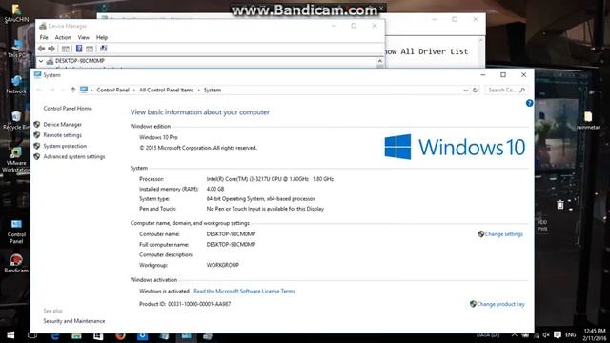
Task: Open Advanced system settings link
Action: coord(74,156)
